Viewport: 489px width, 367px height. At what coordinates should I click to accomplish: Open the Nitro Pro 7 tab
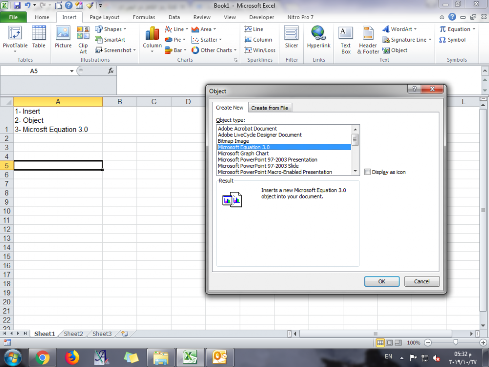[x=300, y=17]
